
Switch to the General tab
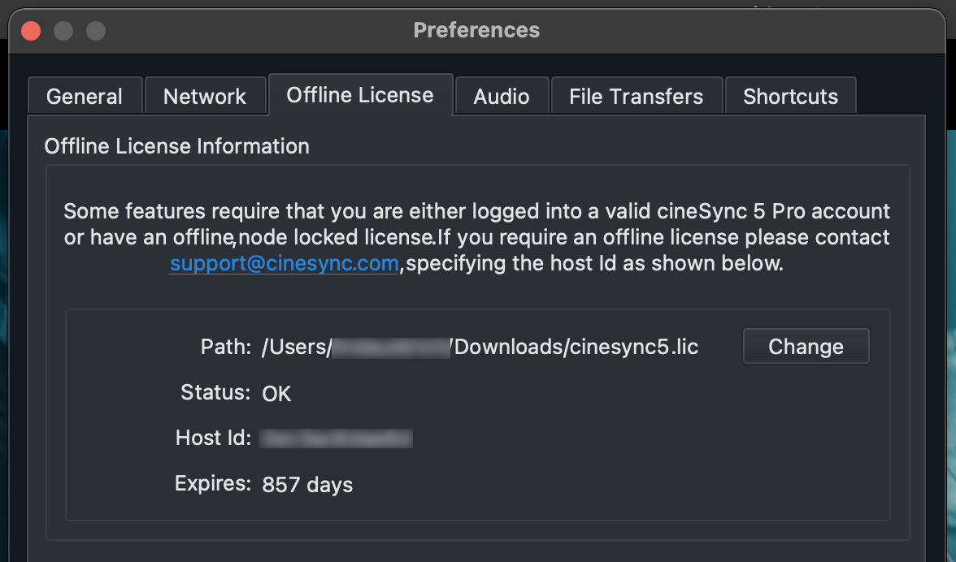pyautogui.click(x=85, y=96)
